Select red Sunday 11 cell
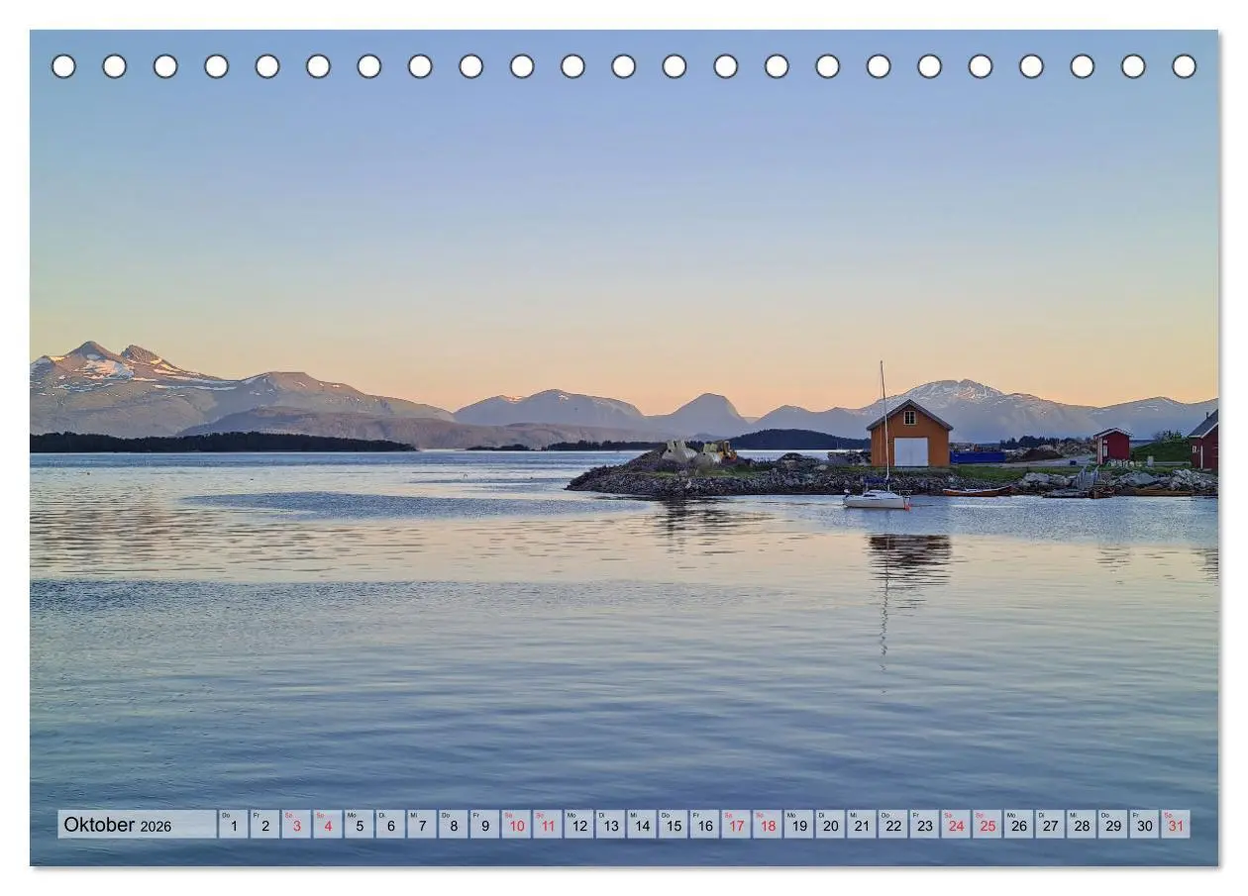The height and width of the screenshot is (896, 1248). (548, 825)
